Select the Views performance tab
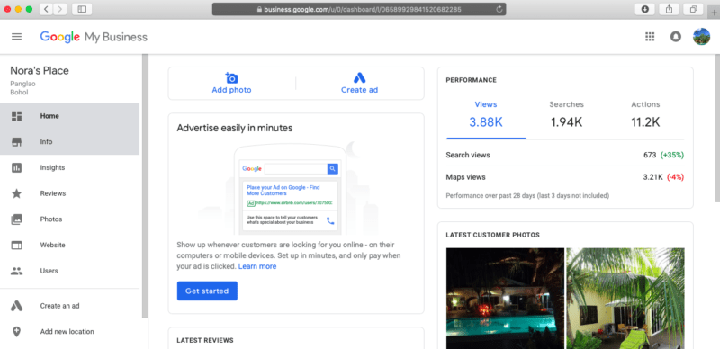The image size is (720, 349). pos(486,115)
